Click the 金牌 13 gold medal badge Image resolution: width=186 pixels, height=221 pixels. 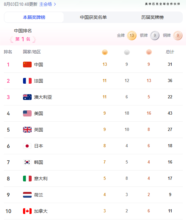click(x=132, y=35)
